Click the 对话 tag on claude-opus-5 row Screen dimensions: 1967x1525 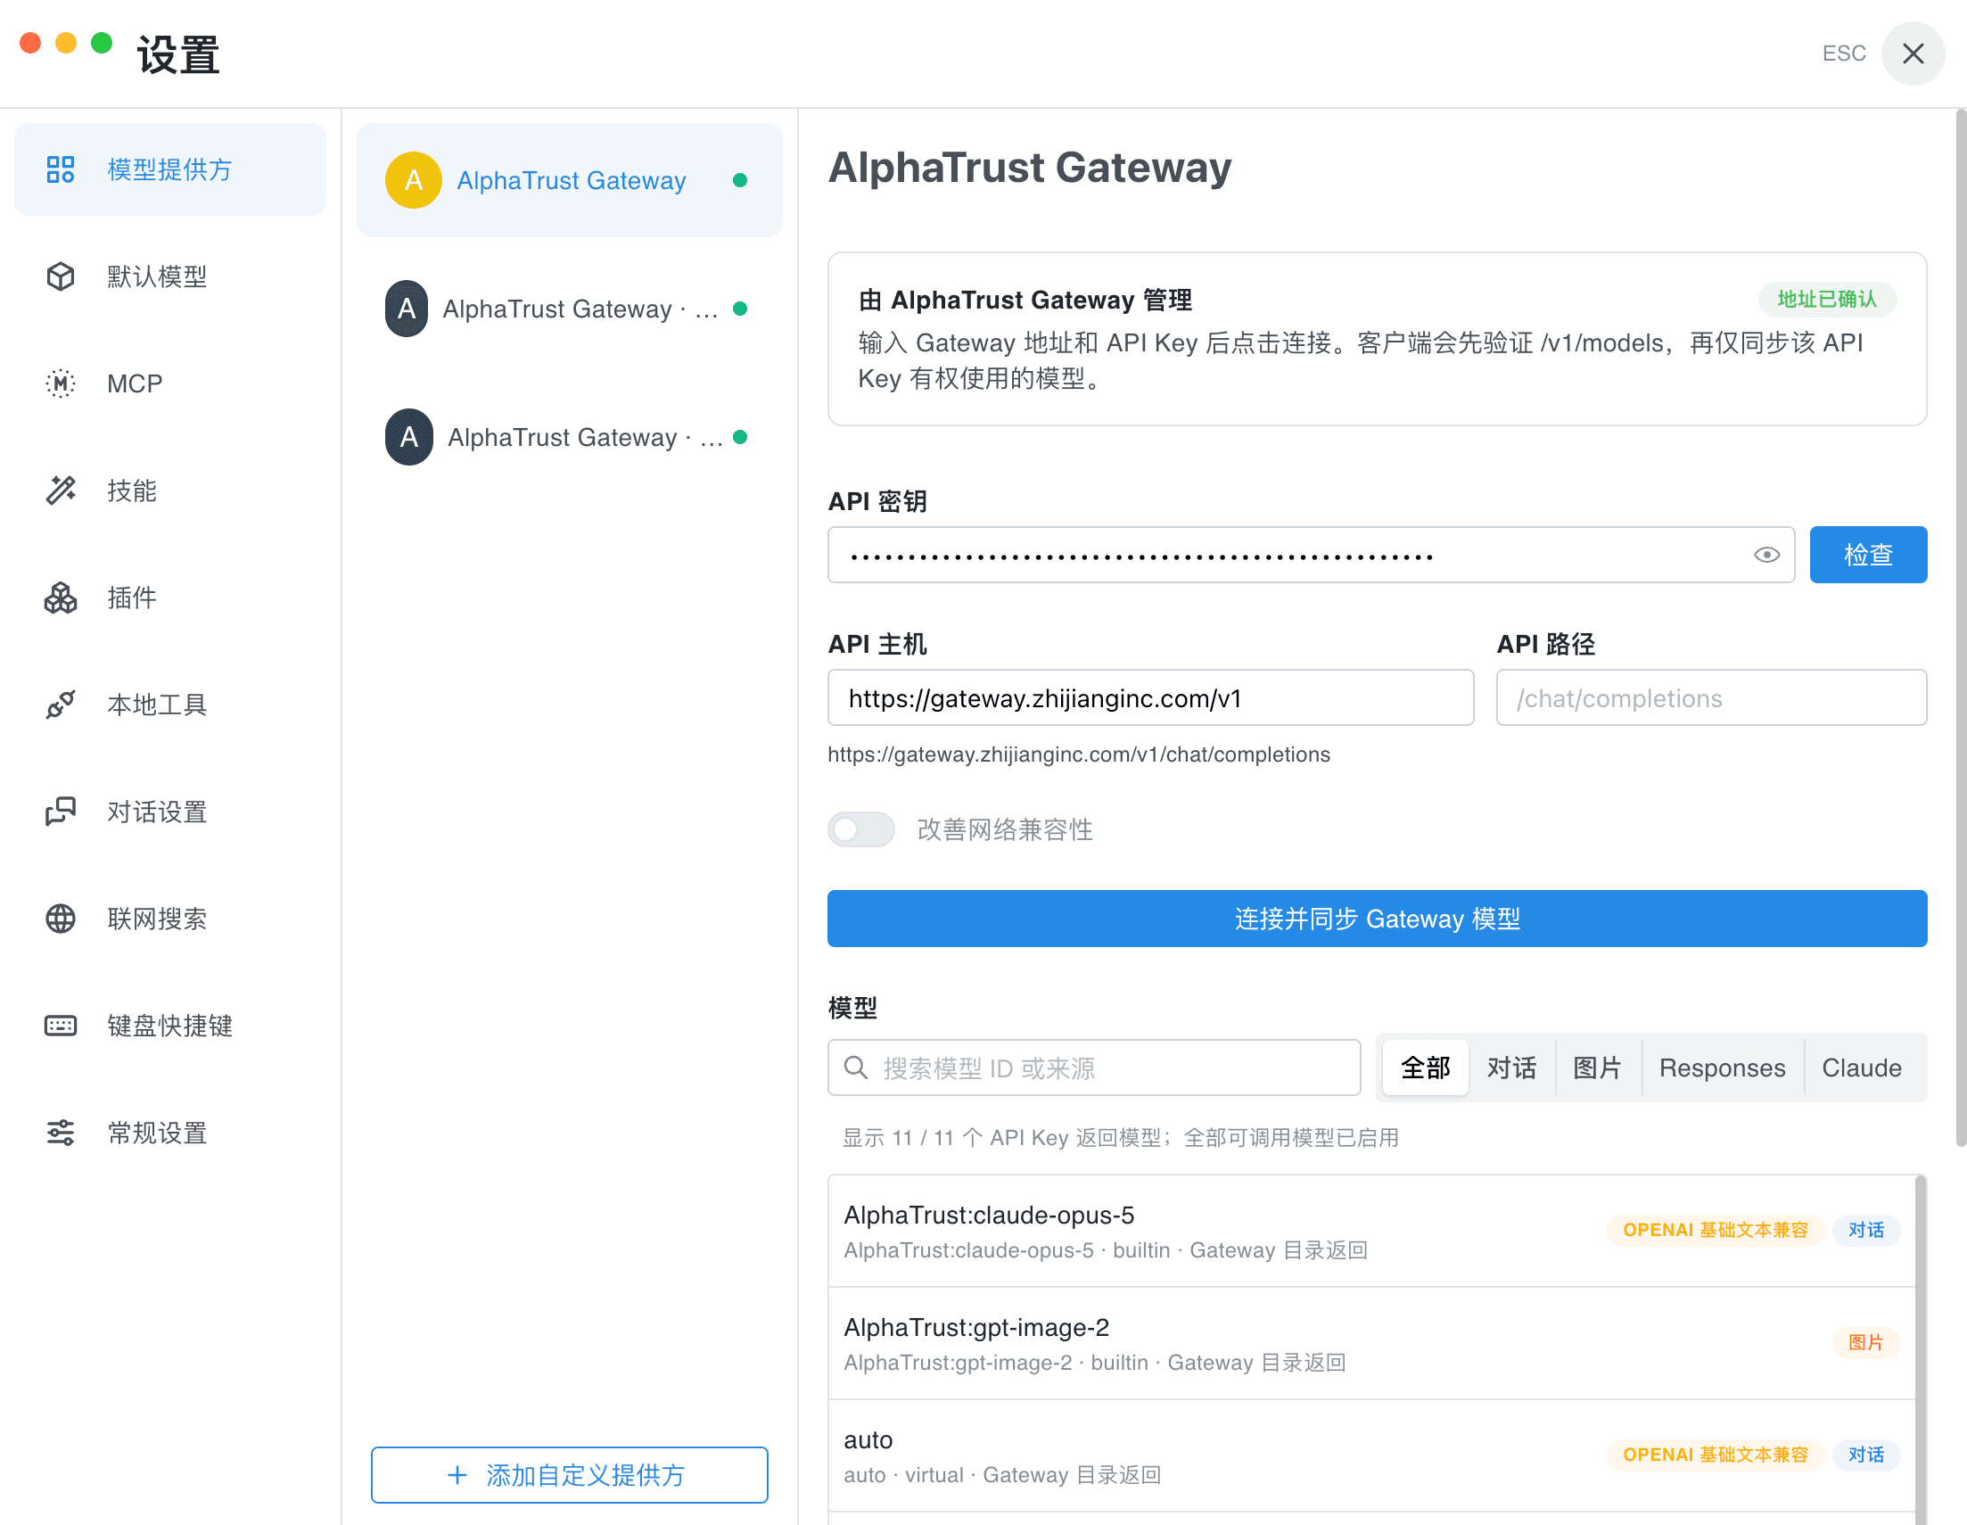click(1866, 1231)
